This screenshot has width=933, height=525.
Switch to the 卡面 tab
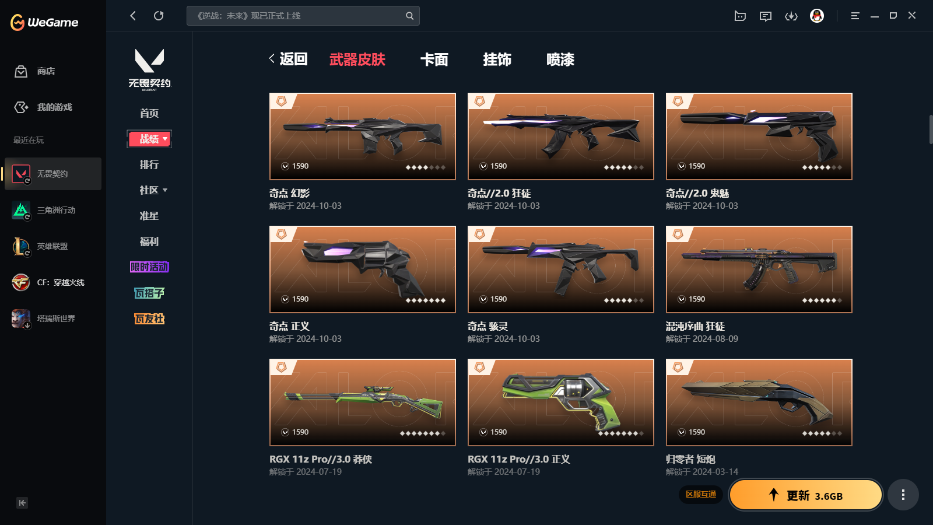point(434,60)
